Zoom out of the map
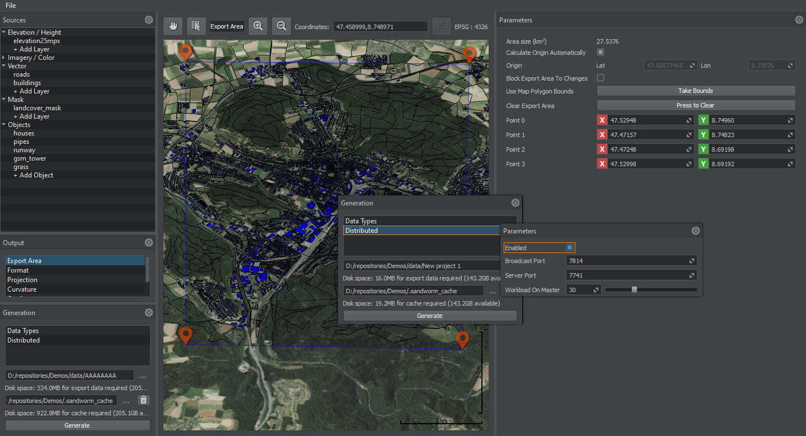806x436 pixels. 282,26
